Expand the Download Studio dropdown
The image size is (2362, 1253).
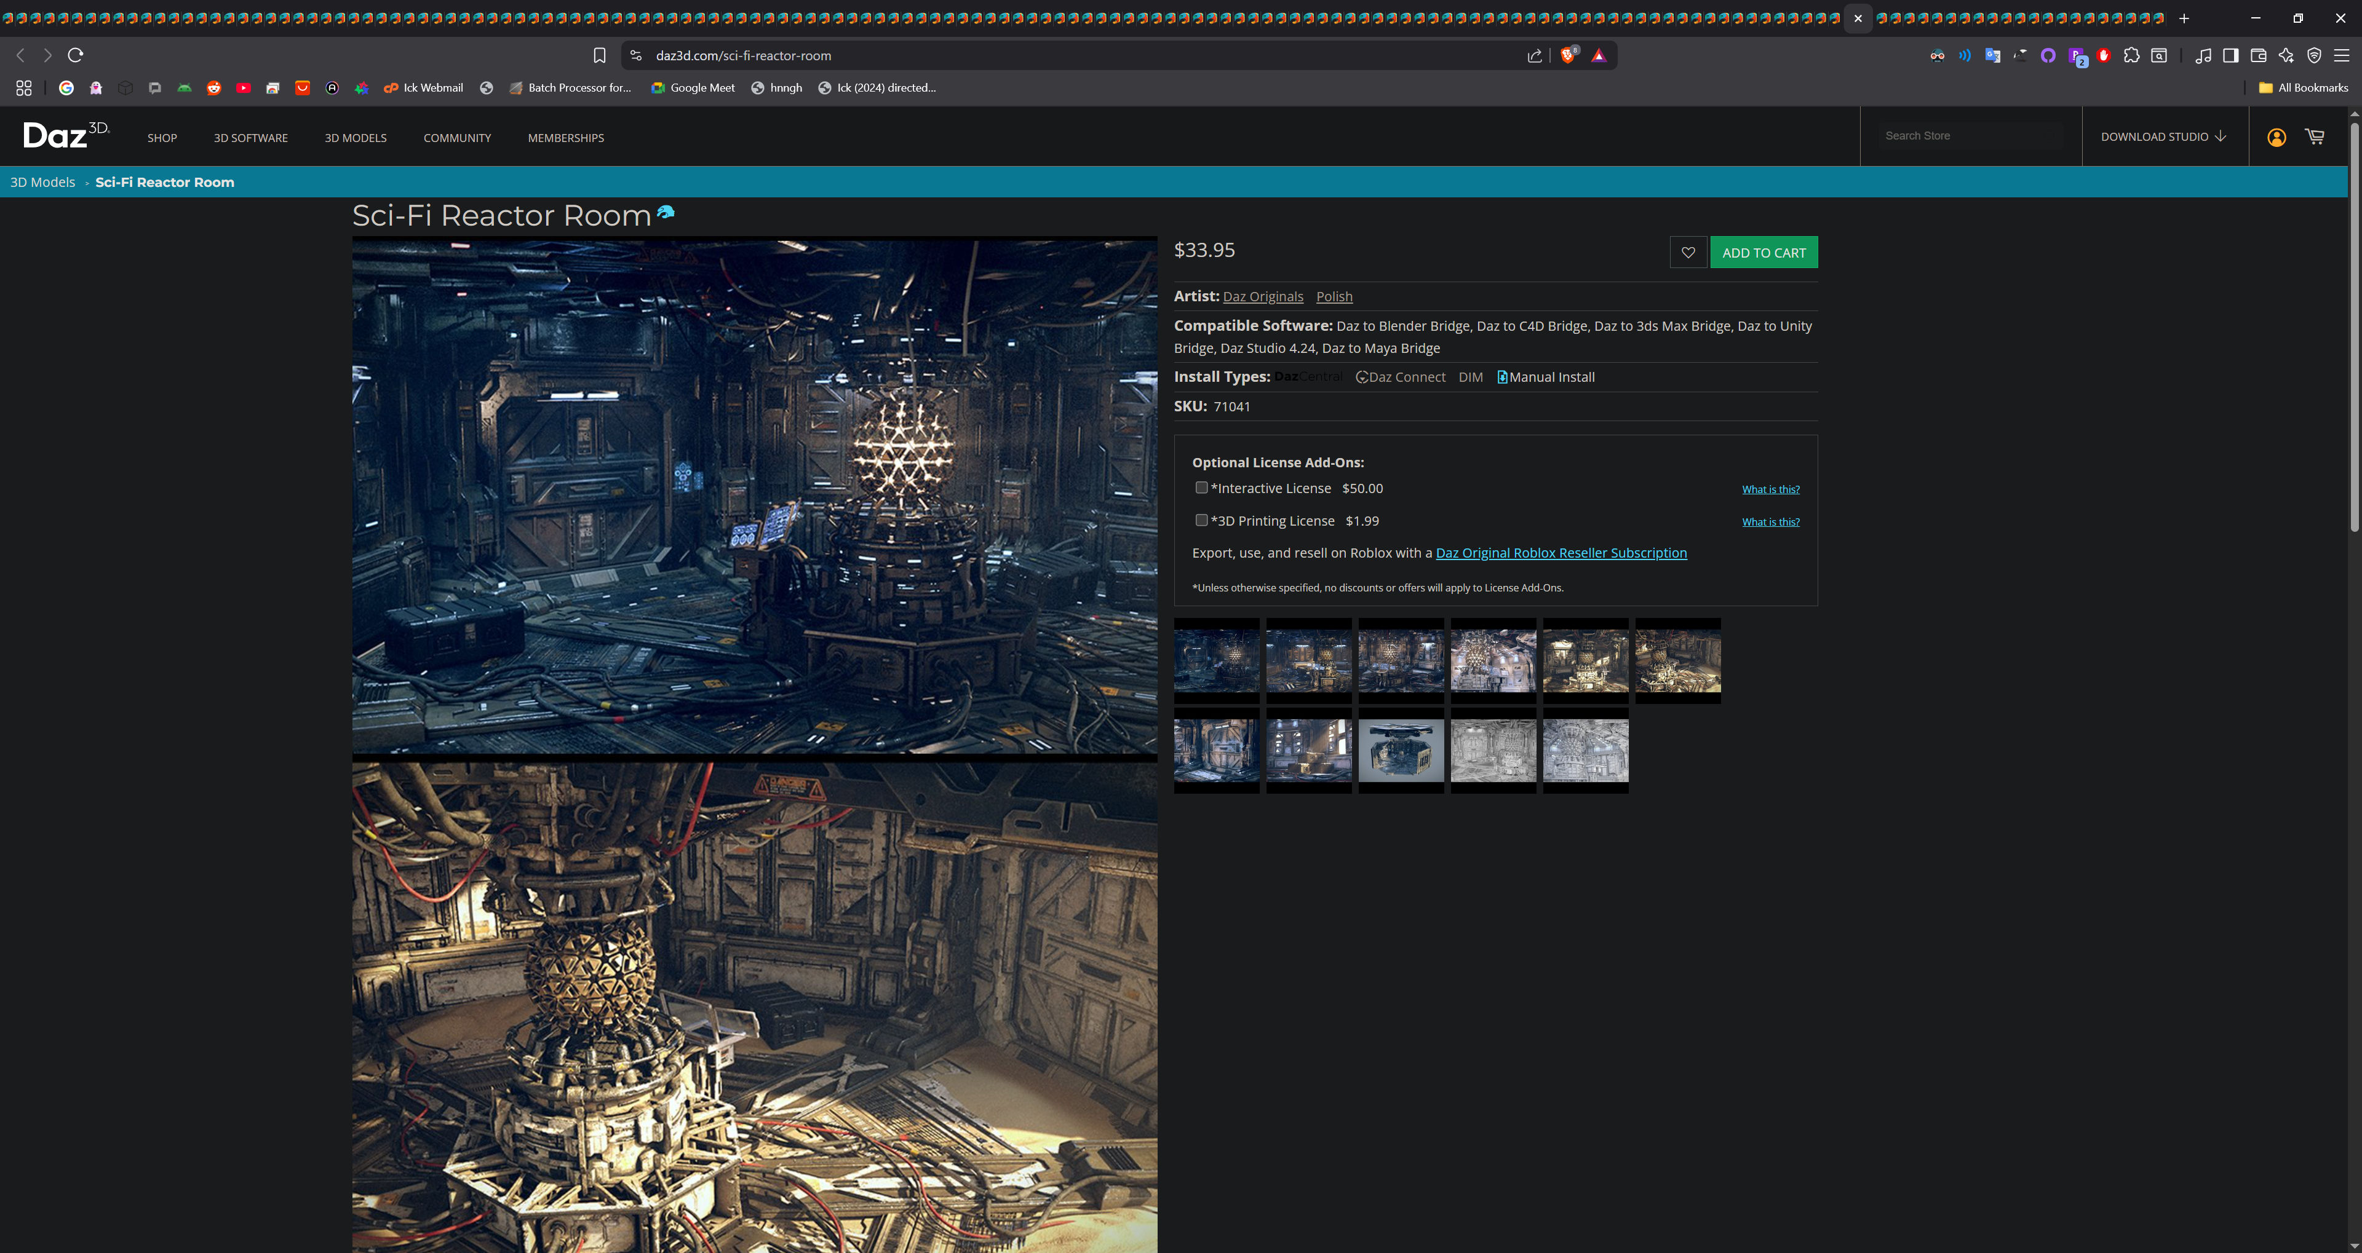click(x=2163, y=136)
